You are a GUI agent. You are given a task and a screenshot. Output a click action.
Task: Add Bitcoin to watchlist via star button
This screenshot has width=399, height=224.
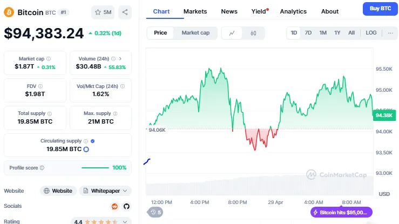[103, 12]
